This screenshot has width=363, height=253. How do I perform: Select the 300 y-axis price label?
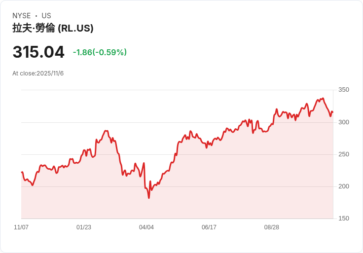tap(344, 122)
